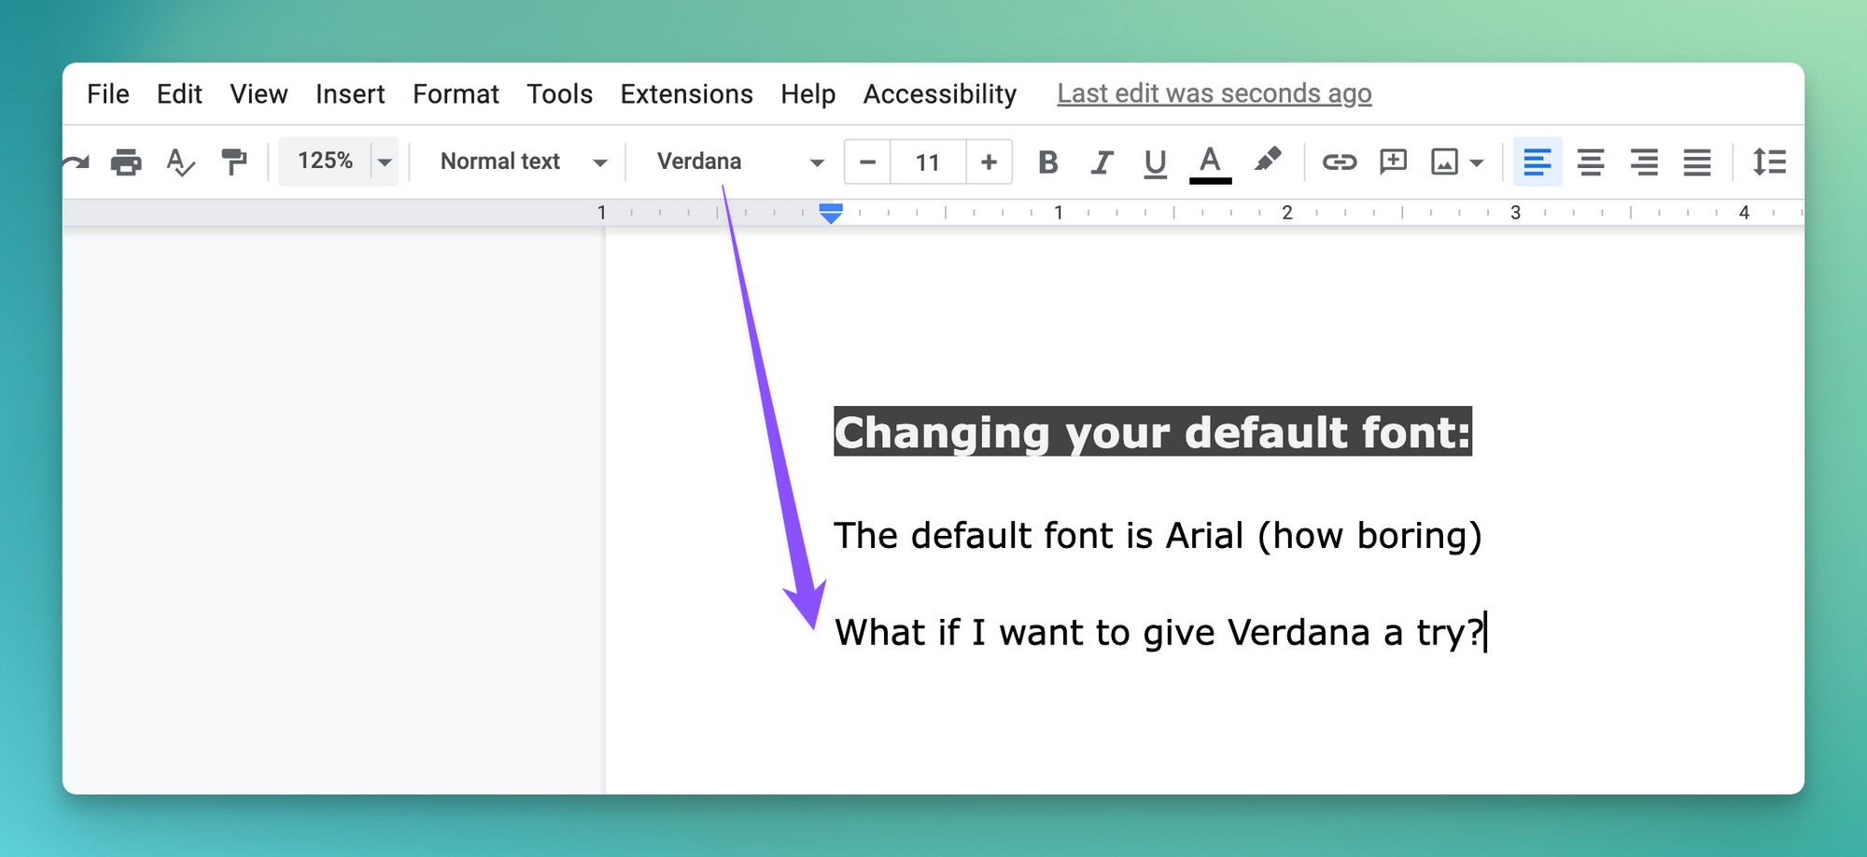Open the Tools menu

pos(559,94)
